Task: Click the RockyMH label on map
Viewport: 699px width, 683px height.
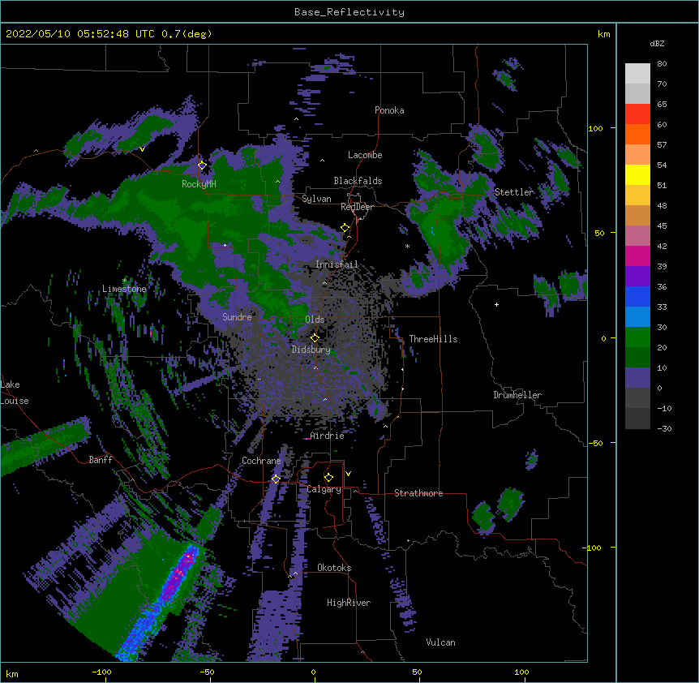Action: [199, 183]
